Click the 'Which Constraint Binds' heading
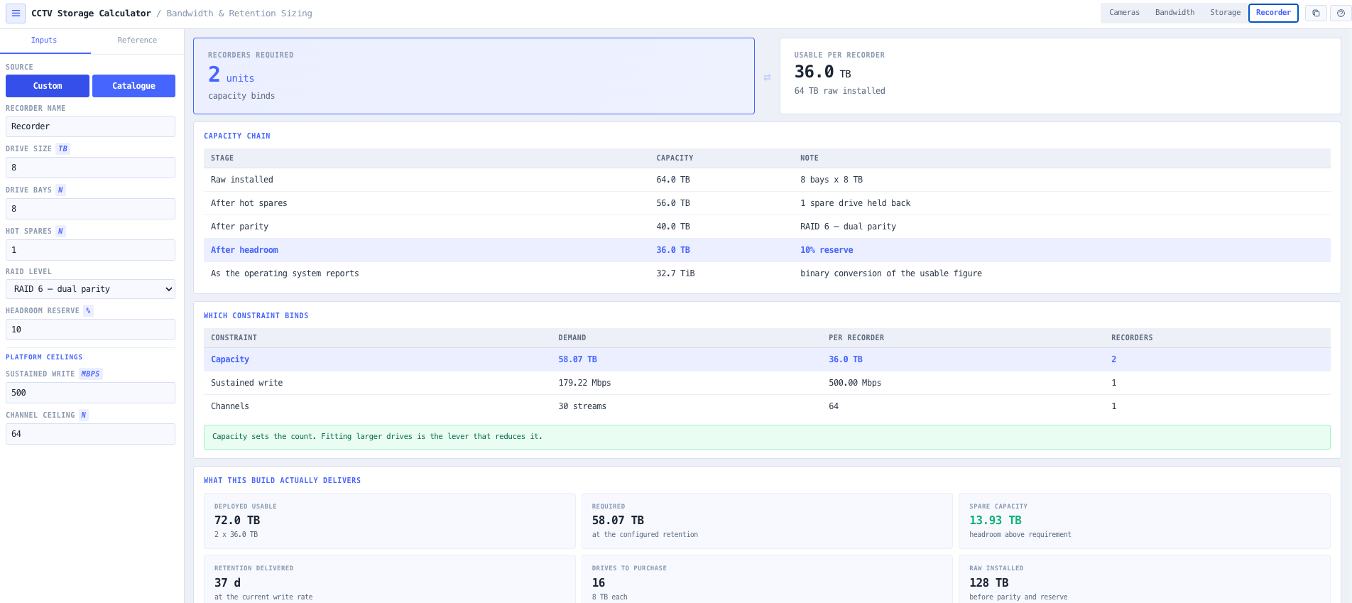This screenshot has width=1352, height=603. [x=256, y=315]
